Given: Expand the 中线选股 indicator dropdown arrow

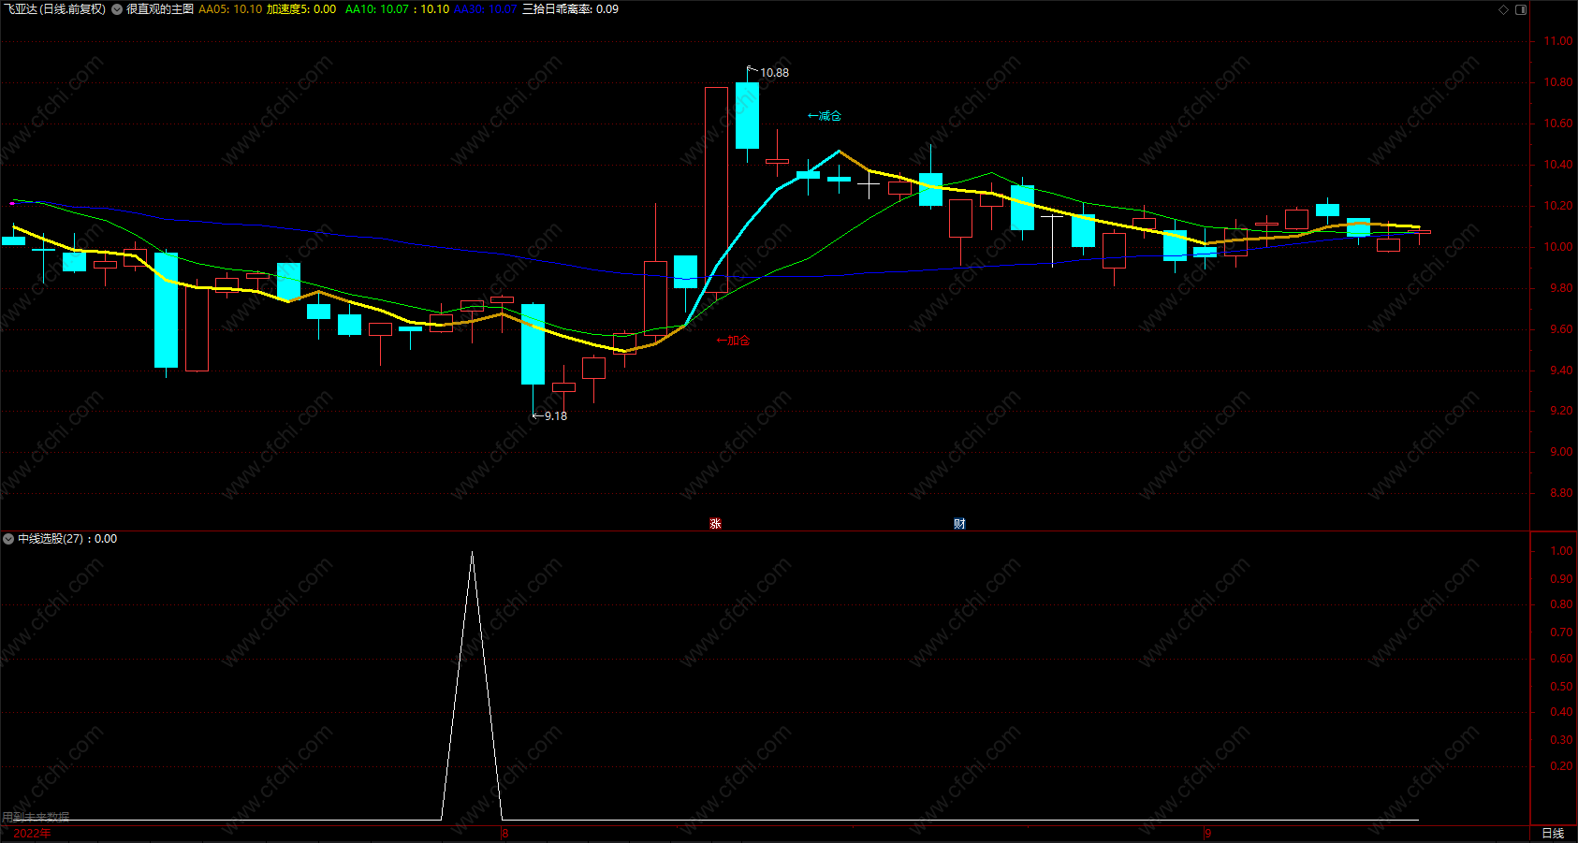Looking at the screenshot, I should pos(8,539).
